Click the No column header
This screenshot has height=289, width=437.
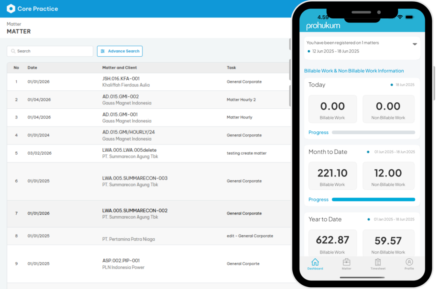(x=17, y=68)
